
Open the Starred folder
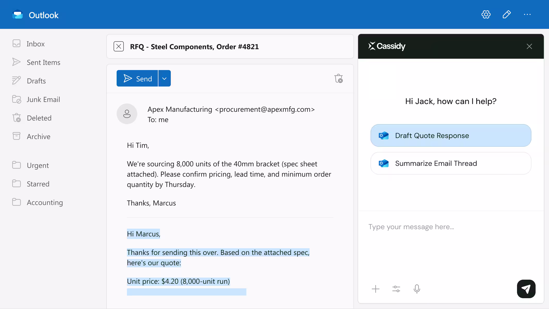(31, 184)
